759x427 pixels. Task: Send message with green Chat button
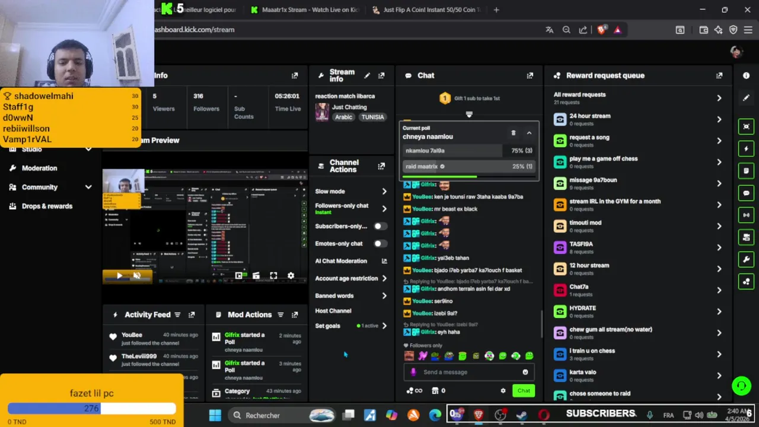(x=524, y=390)
